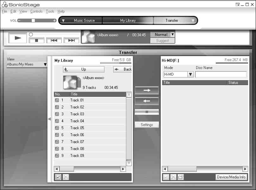
Task: Click the playback position slider knob
Action: 31,34
